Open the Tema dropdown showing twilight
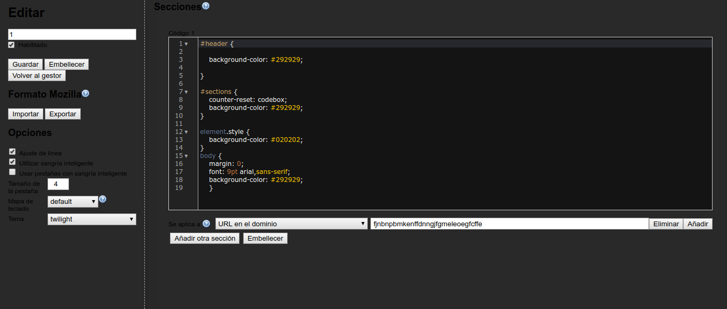The image size is (727, 309). point(91,219)
